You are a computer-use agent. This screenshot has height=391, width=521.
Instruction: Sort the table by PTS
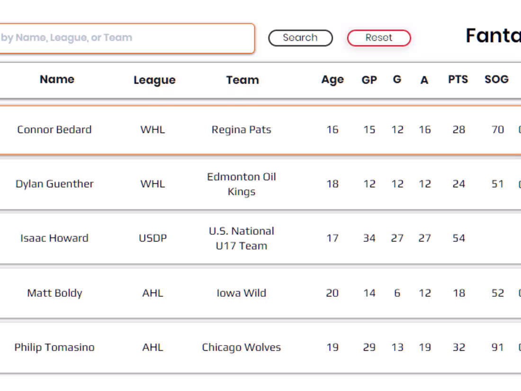(458, 80)
